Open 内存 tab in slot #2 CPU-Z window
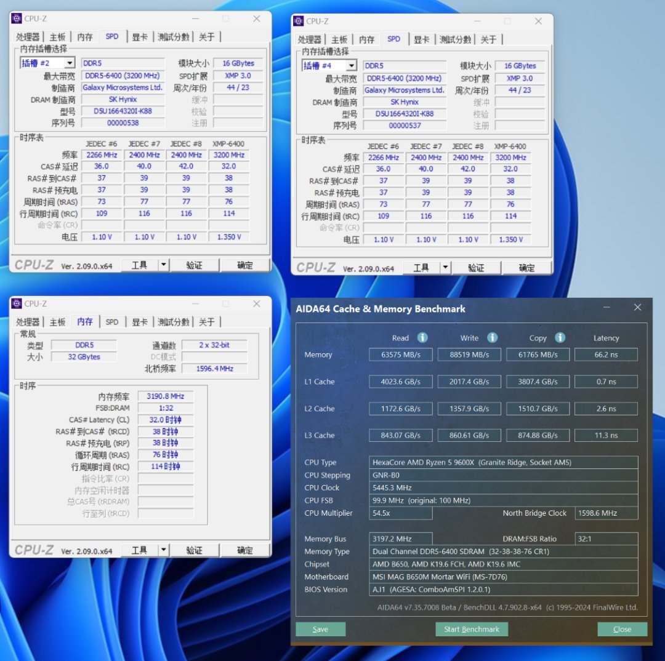The height and width of the screenshot is (661, 665). click(x=85, y=37)
